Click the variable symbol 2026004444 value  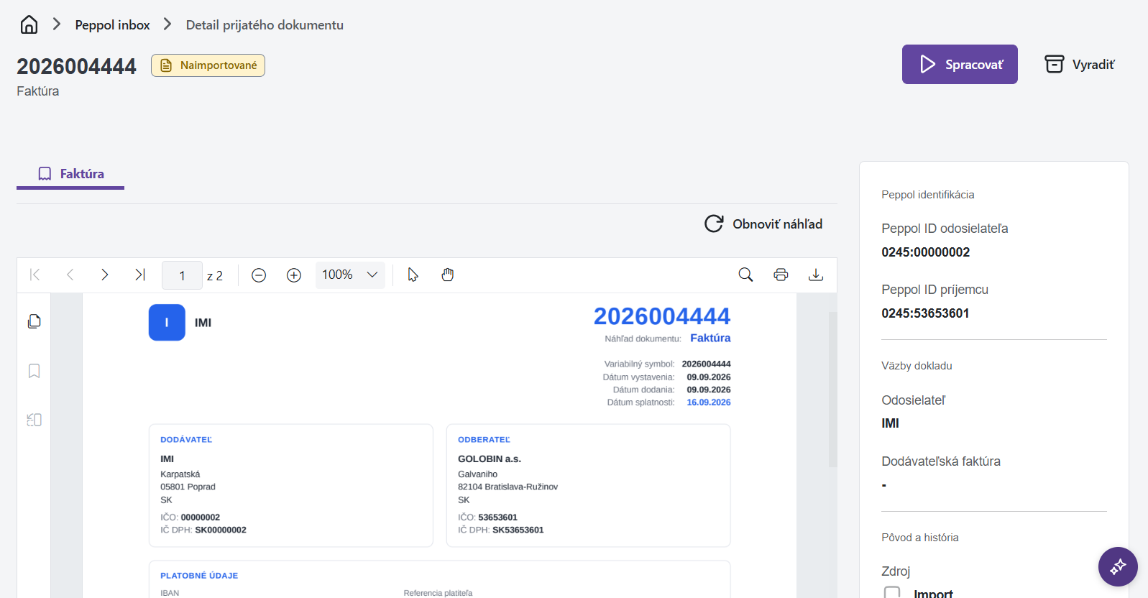[x=706, y=364]
